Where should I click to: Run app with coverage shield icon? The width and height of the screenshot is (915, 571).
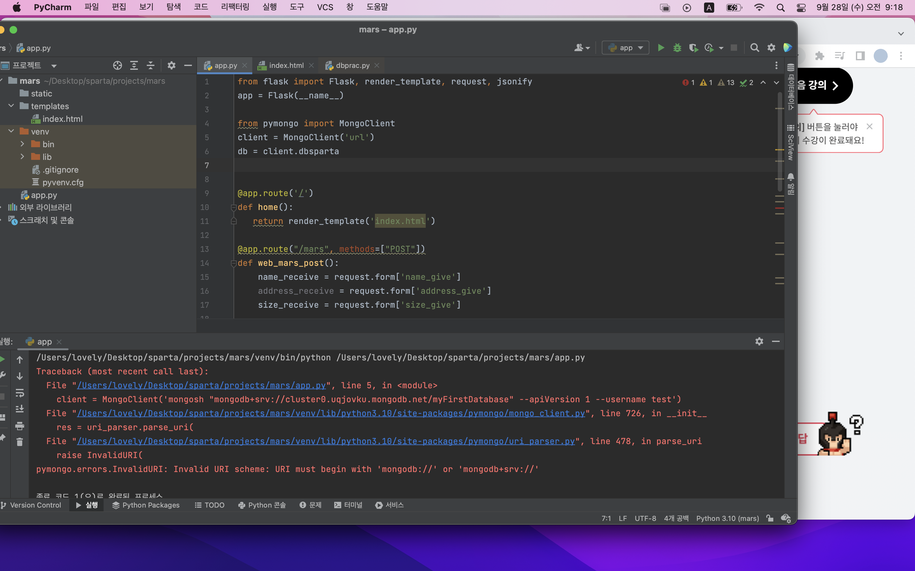[x=693, y=48]
